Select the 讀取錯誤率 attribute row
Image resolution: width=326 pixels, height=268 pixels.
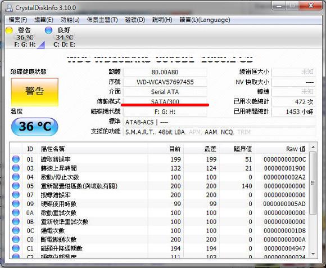(x=159, y=159)
